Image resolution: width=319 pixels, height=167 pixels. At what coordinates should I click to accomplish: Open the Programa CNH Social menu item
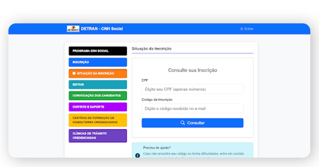click(x=98, y=51)
